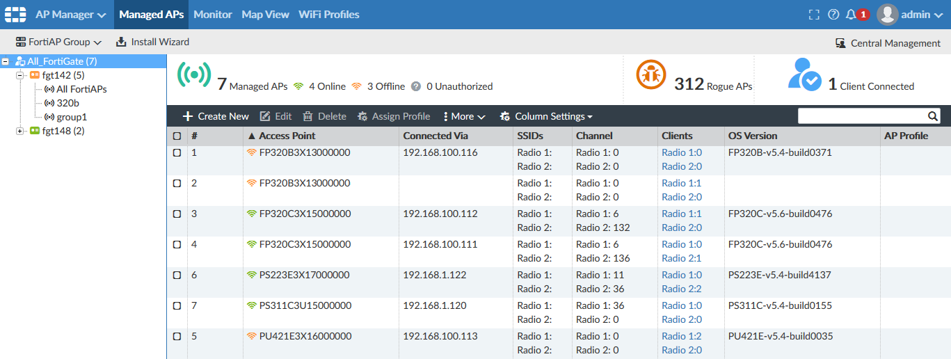Click in the table search field
The width and height of the screenshot is (951, 359).
(863, 116)
